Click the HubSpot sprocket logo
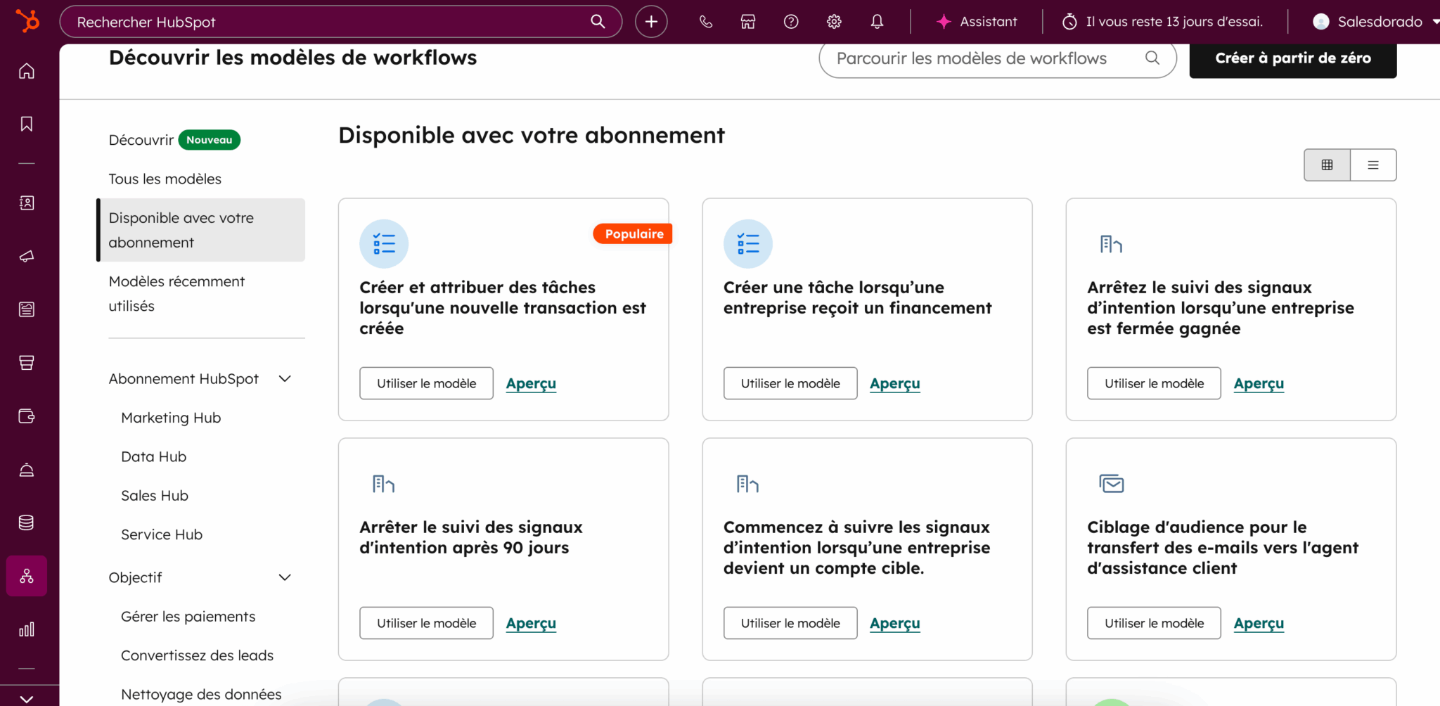This screenshot has width=1440, height=706. pos(27,21)
